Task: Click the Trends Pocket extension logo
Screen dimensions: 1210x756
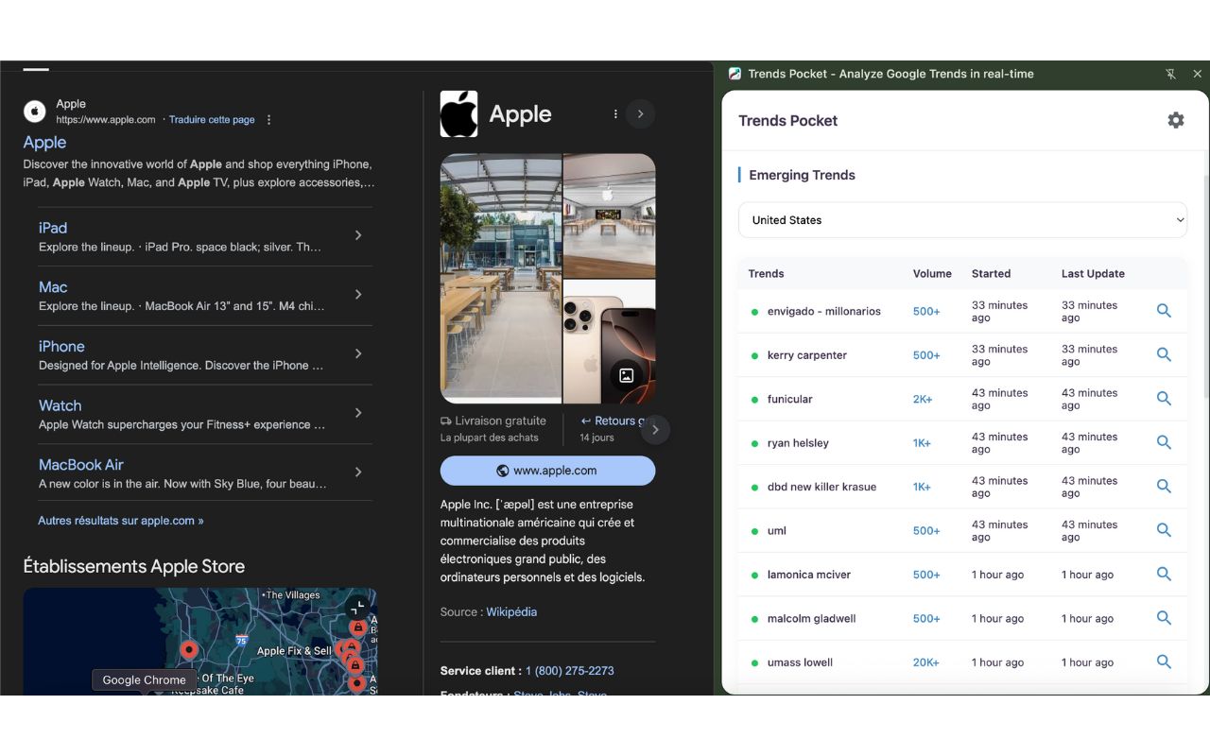Action: coord(735,74)
